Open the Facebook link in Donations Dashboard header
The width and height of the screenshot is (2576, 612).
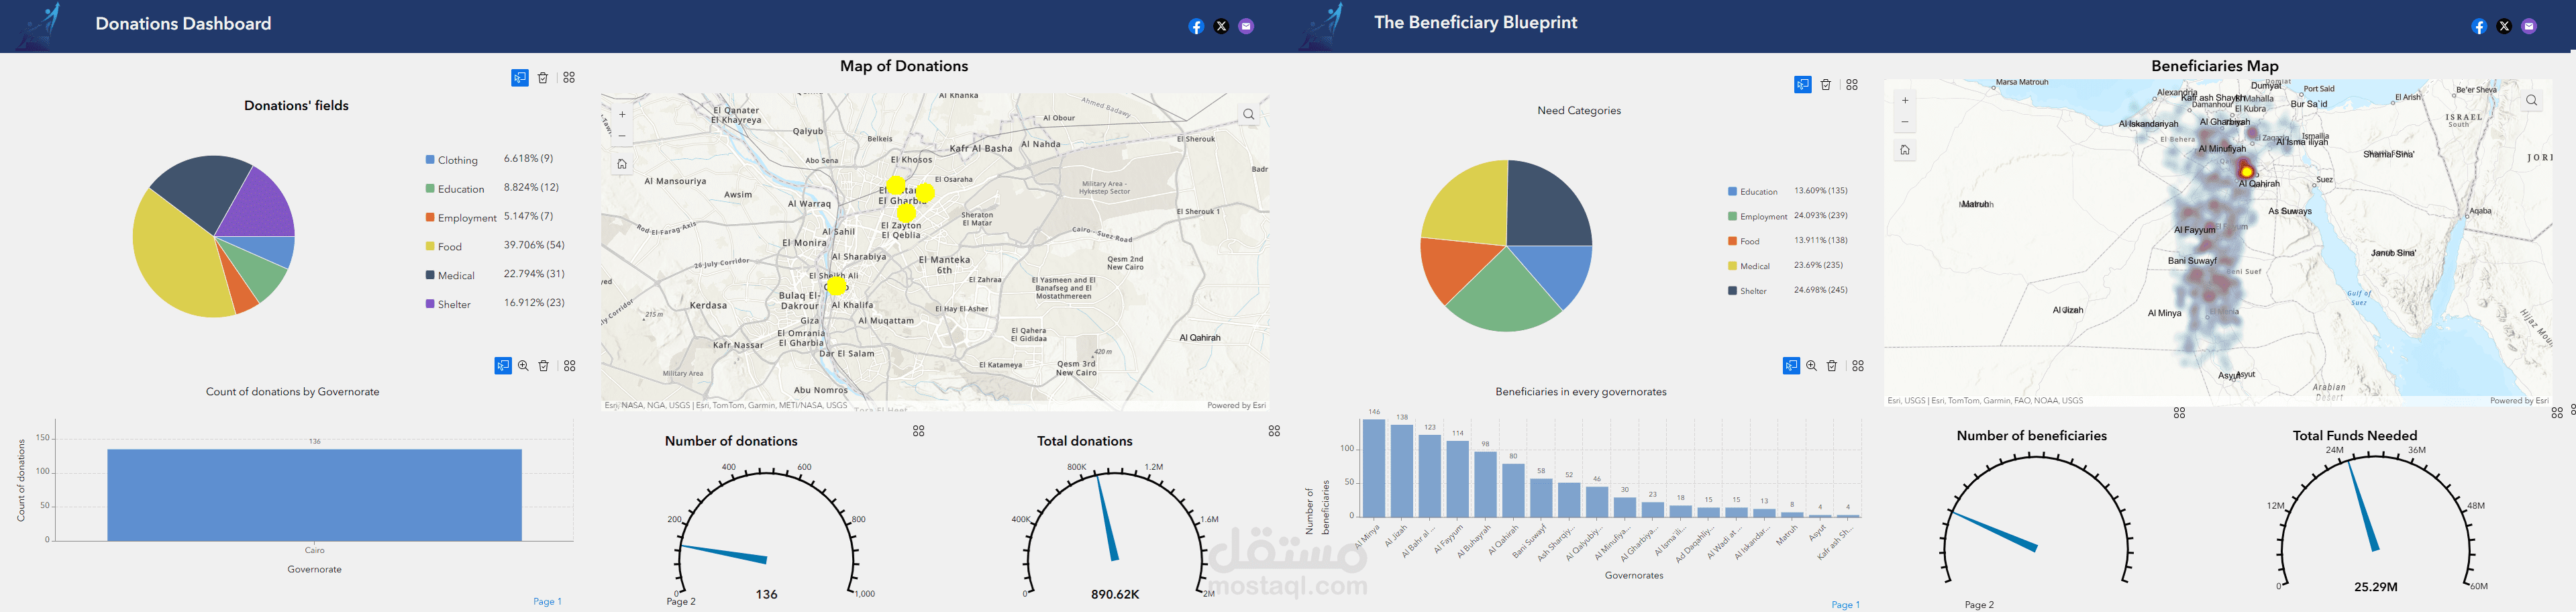coord(1196,27)
